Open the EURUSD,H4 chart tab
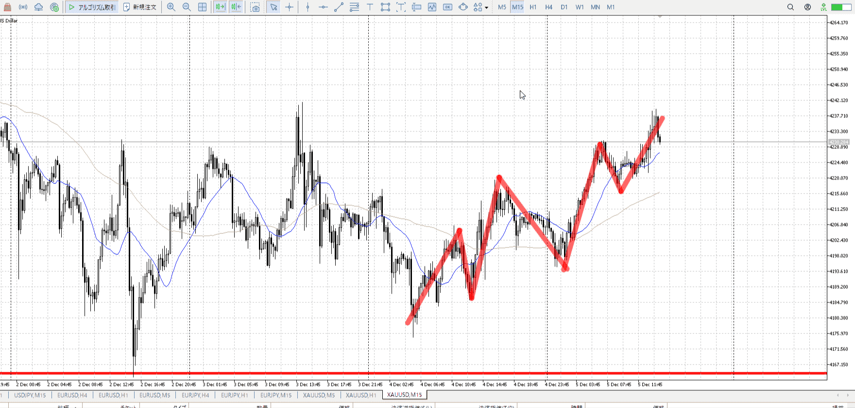855x408 pixels. (72, 395)
